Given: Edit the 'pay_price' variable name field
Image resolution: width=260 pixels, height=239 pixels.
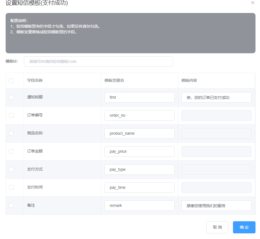Looking at the screenshot, I should (139, 151).
